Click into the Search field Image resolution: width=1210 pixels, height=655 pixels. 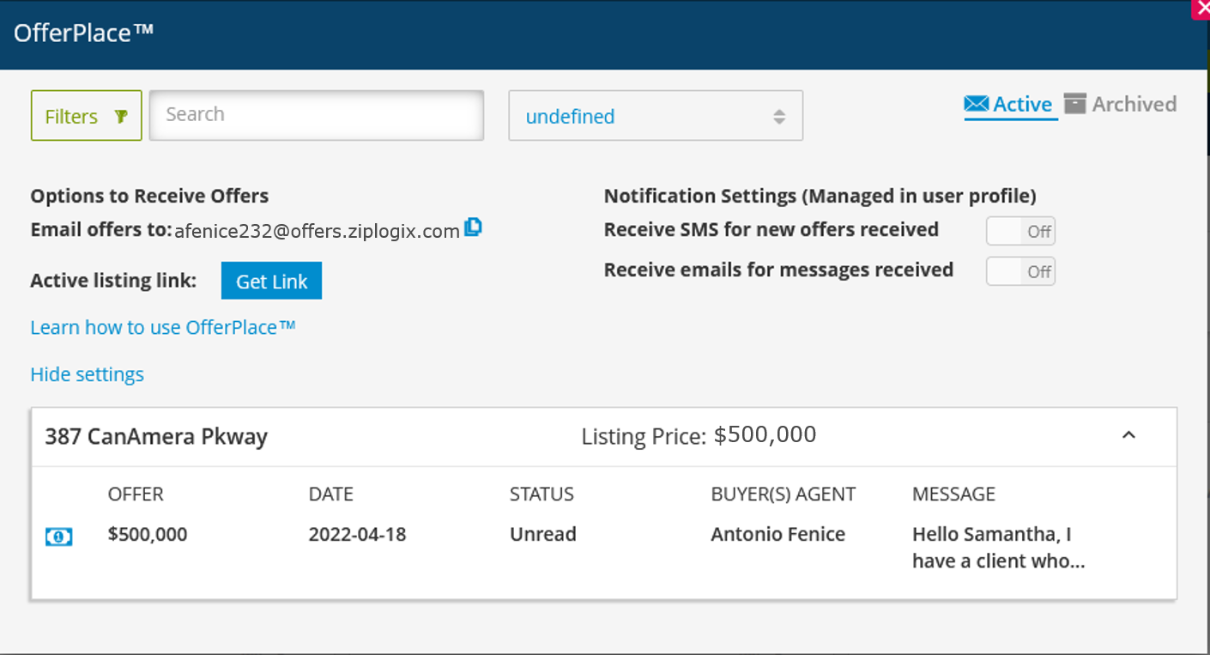tap(316, 115)
